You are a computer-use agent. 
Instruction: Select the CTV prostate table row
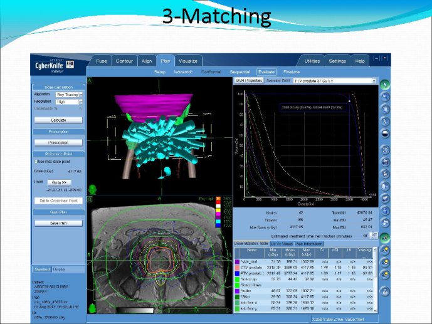304,268
